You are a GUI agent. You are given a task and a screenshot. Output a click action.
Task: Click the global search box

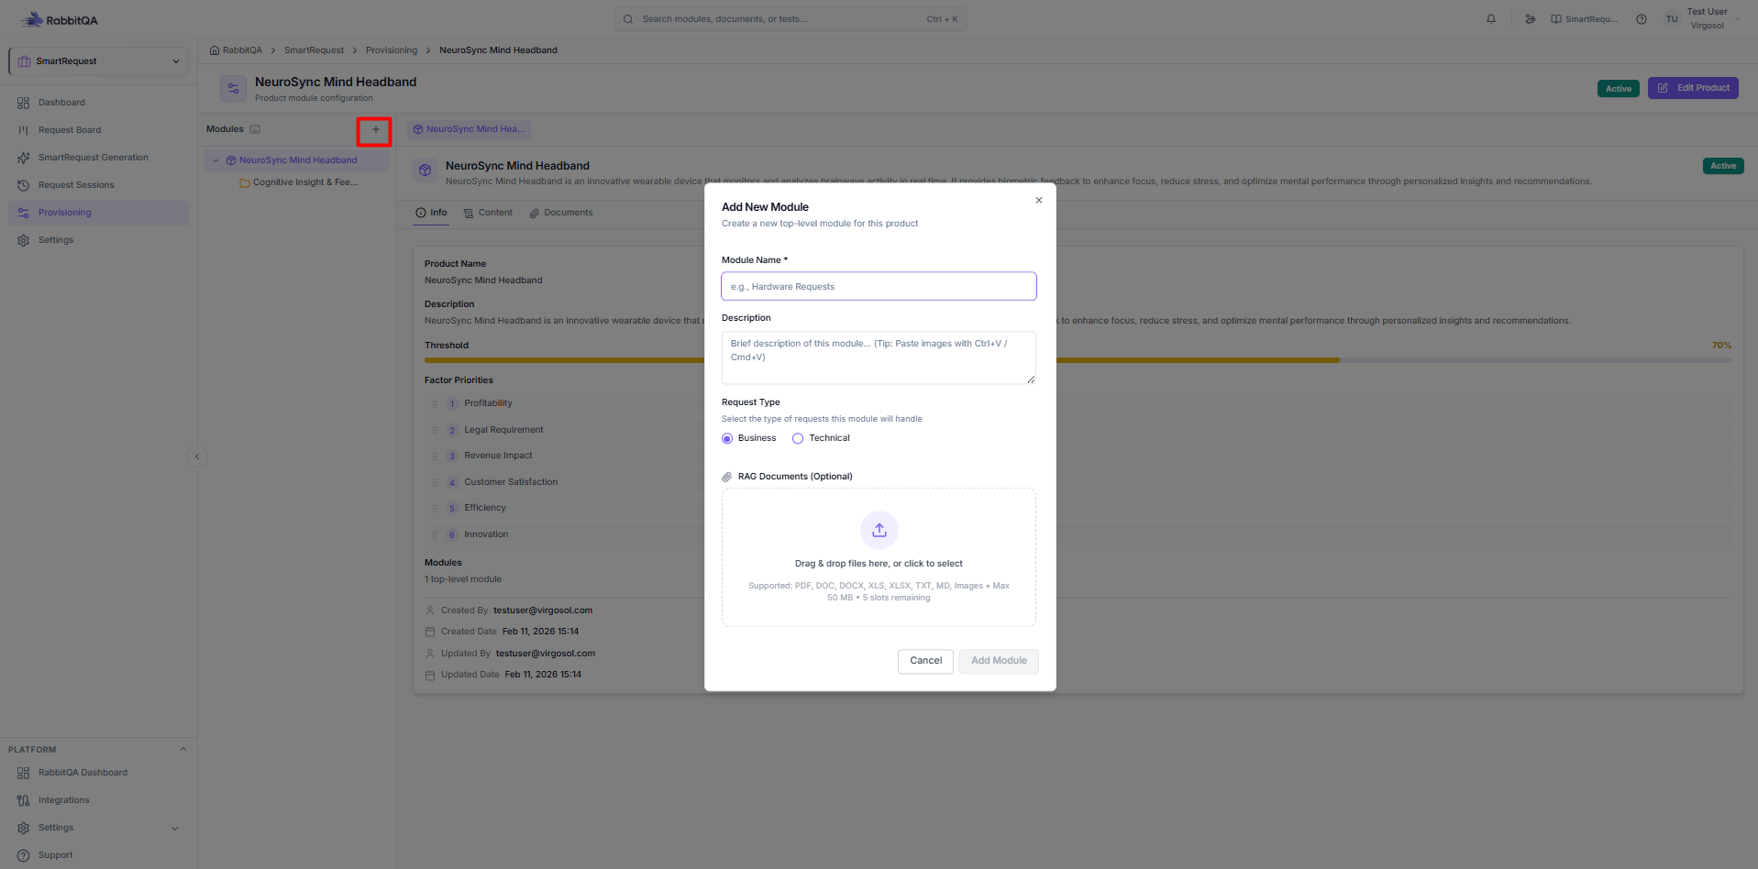coord(790,19)
